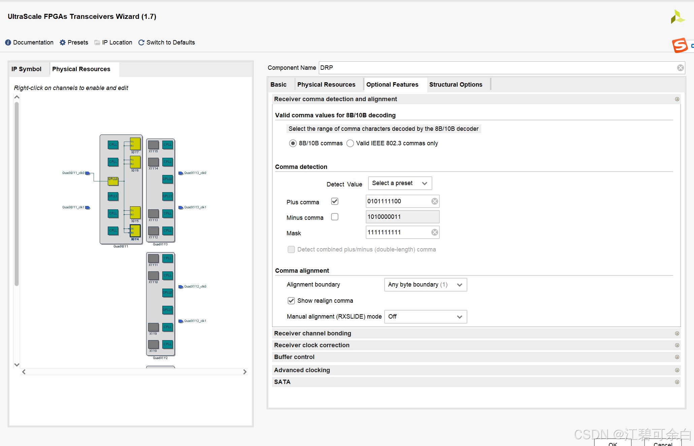Select Valid IEEE 802.3 commas only
Viewport: 694px width, 446px height.
pos(350,143)
